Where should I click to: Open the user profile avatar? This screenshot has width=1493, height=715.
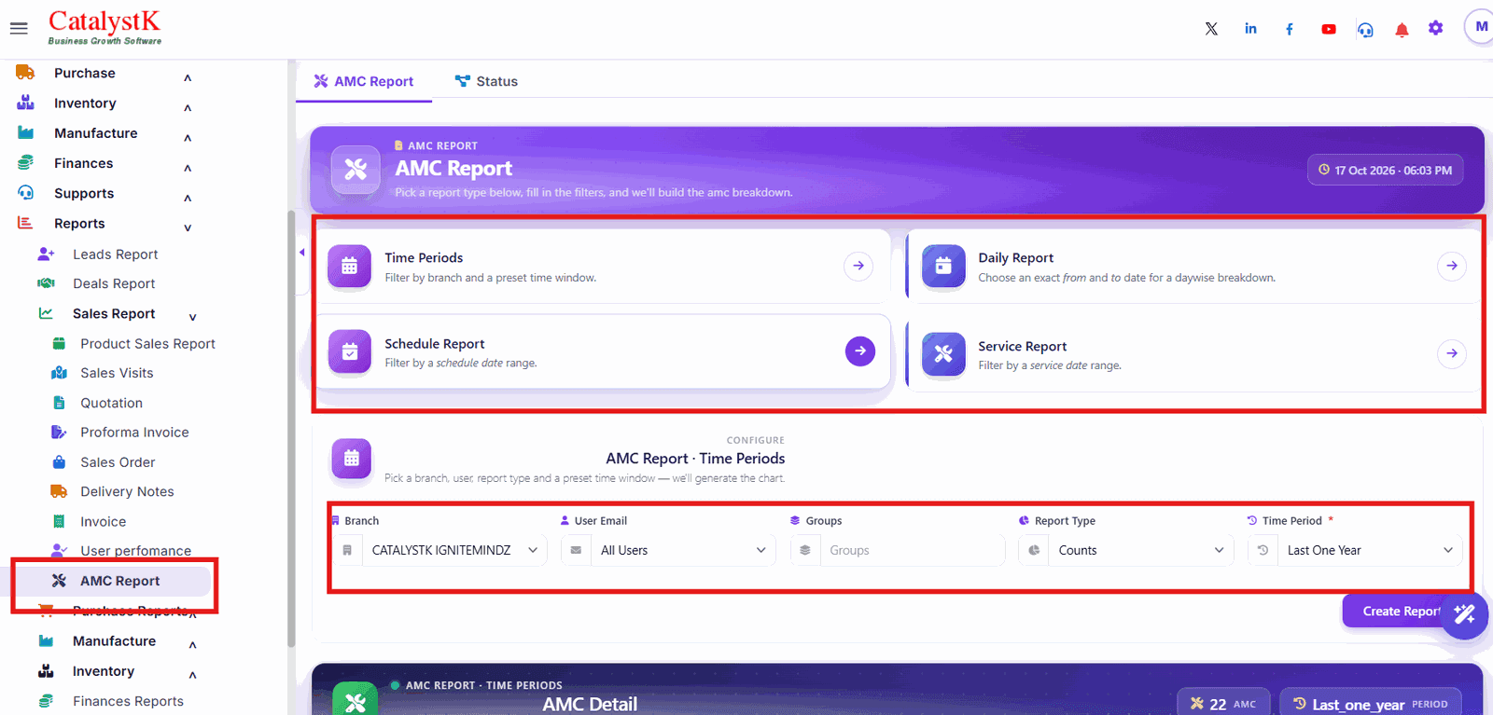(1480, 27)
